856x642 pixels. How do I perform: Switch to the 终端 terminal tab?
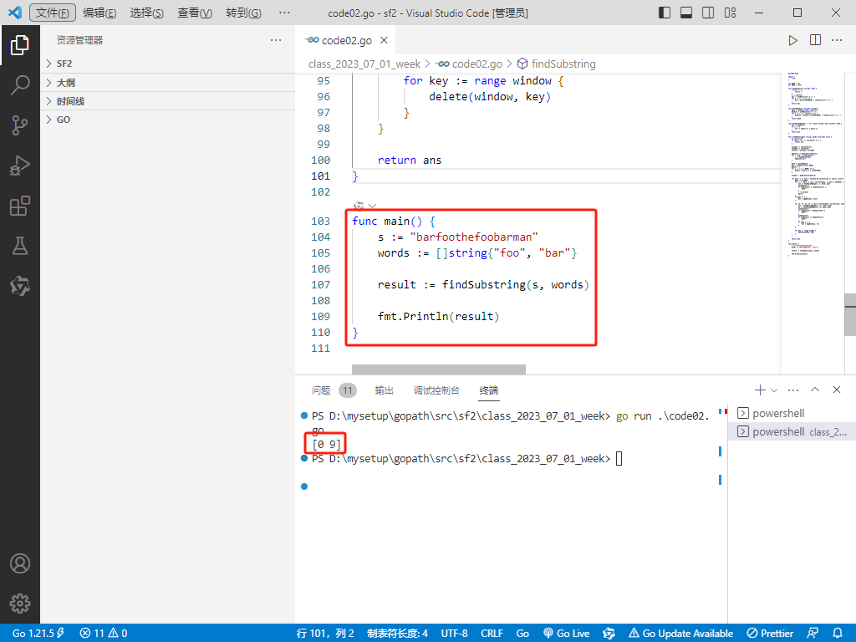click(x=488, y=390)
